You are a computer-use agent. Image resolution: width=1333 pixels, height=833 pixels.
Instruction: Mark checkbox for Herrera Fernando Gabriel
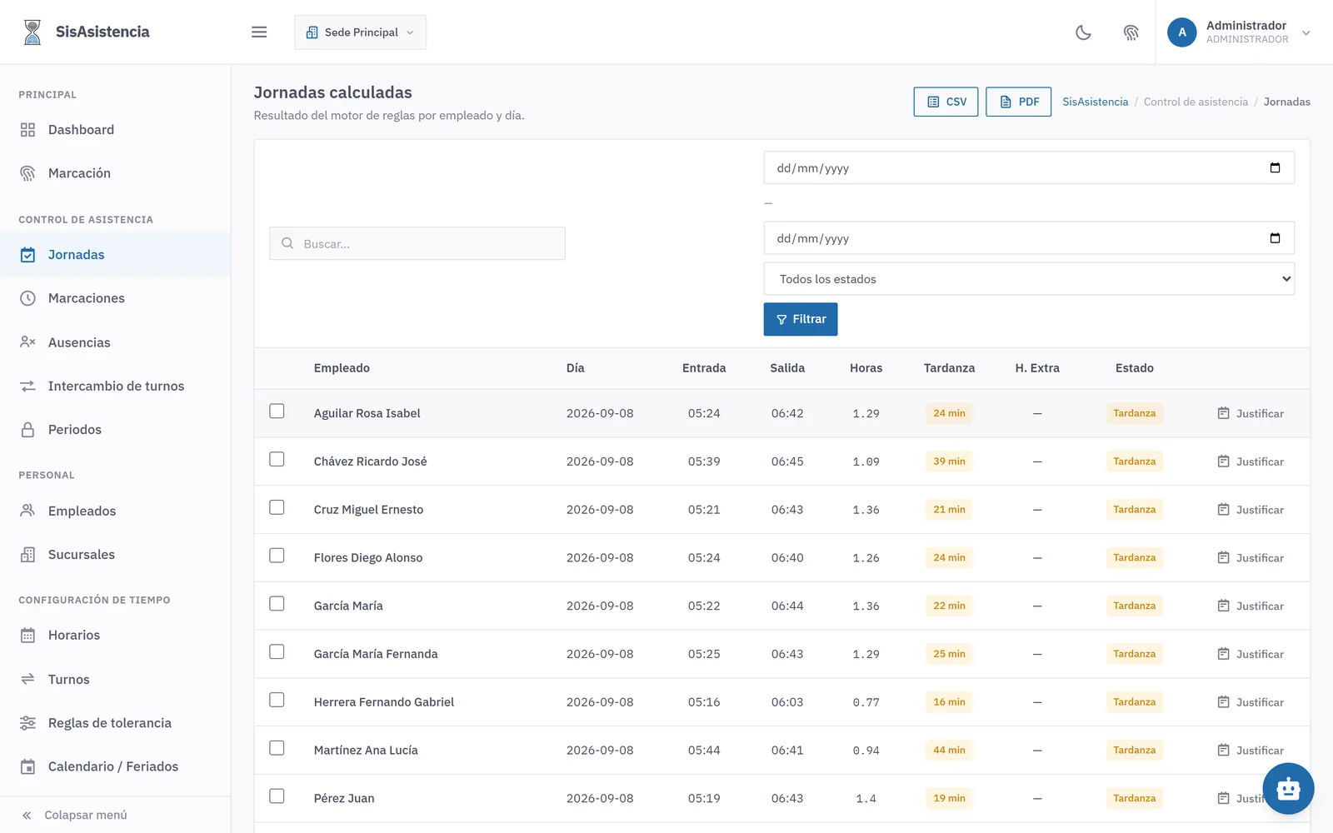[277, 701]
